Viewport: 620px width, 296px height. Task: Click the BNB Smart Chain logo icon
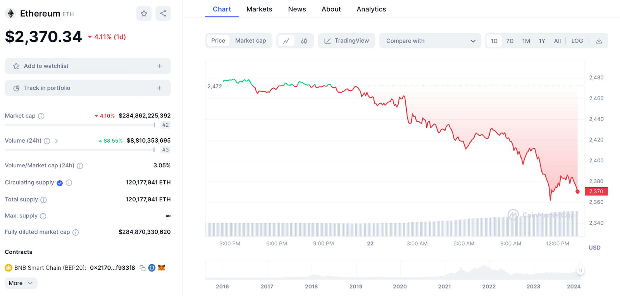(x=9, y=268)
